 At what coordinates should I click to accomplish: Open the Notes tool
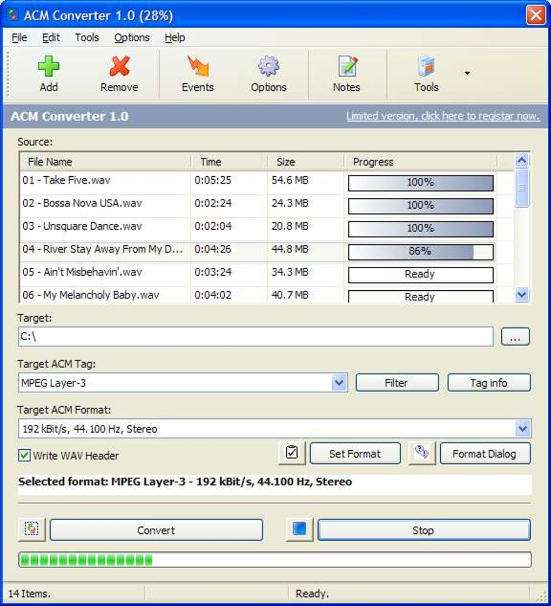346,70
